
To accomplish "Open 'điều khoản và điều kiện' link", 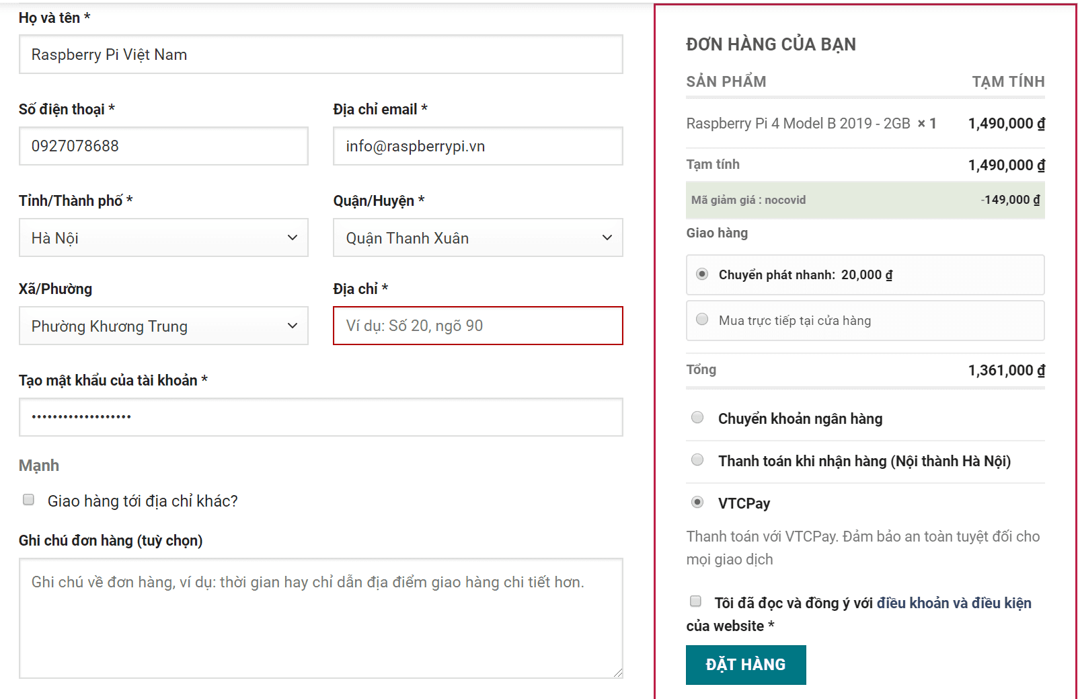I will click(953, 603).
